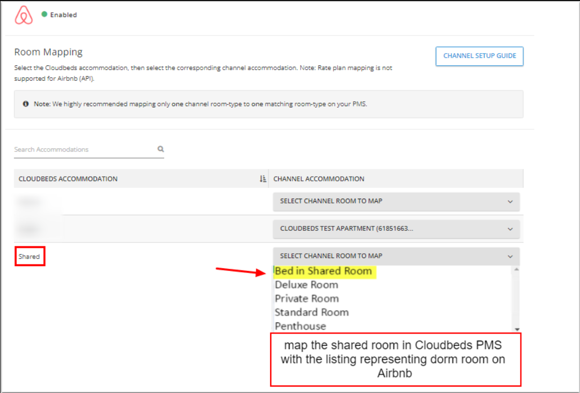
Task: Open the first row's Select Channel Room dropdown
Action: (396, 201)
